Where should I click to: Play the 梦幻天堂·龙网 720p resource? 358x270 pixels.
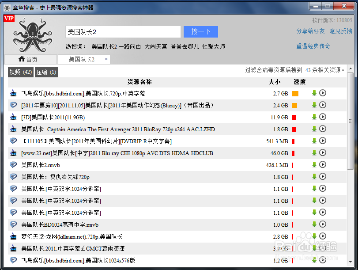click(323, 236)
